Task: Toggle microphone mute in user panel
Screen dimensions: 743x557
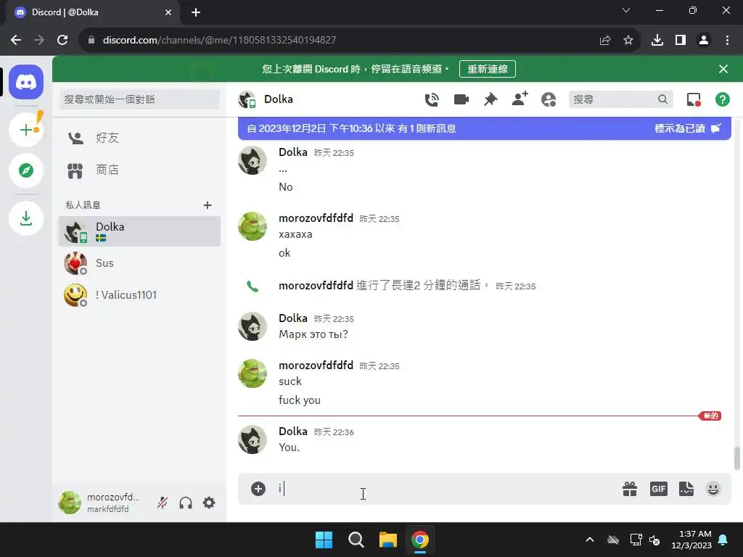Action: click(x=163, y=503)
